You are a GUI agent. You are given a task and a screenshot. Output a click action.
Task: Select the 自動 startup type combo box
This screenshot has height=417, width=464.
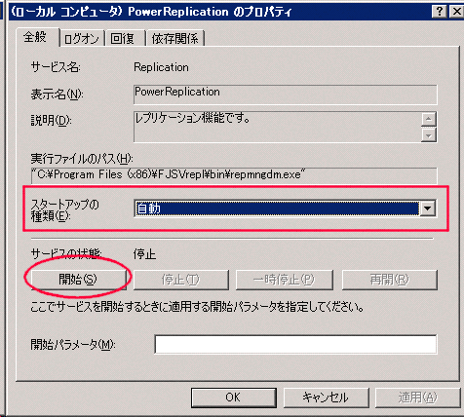click(285, 208)
